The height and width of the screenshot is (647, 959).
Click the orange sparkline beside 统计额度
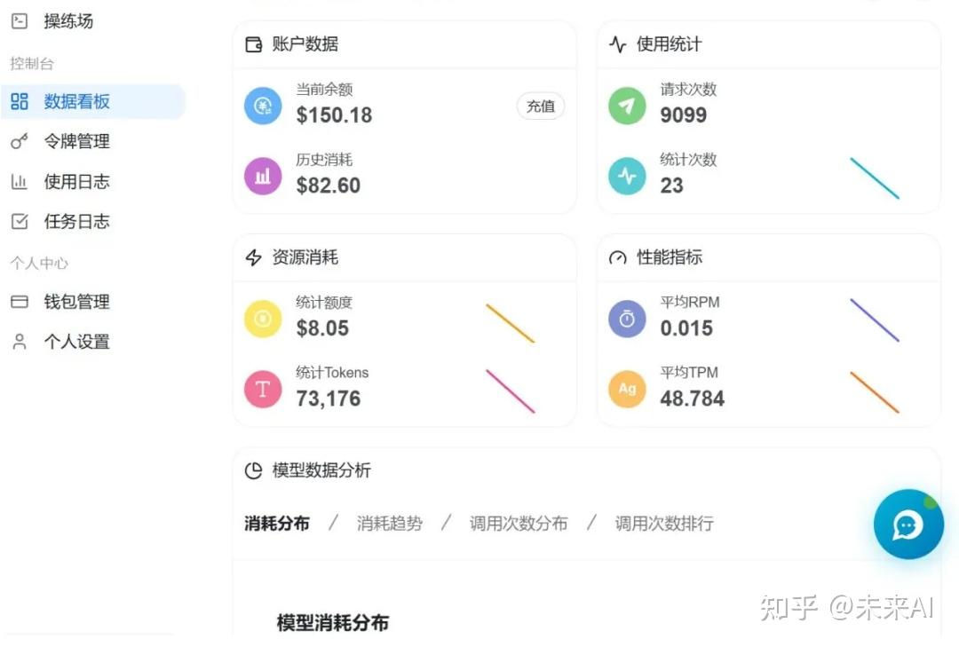(x=511, y=322)
